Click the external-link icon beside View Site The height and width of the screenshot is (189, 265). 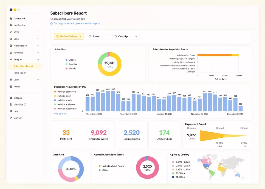coord(25,104)
